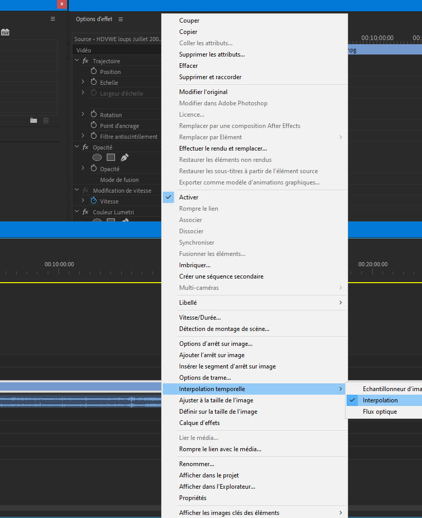Select checked Interpolation submenu option
422x518 pixels.
(x=385, y=400)
